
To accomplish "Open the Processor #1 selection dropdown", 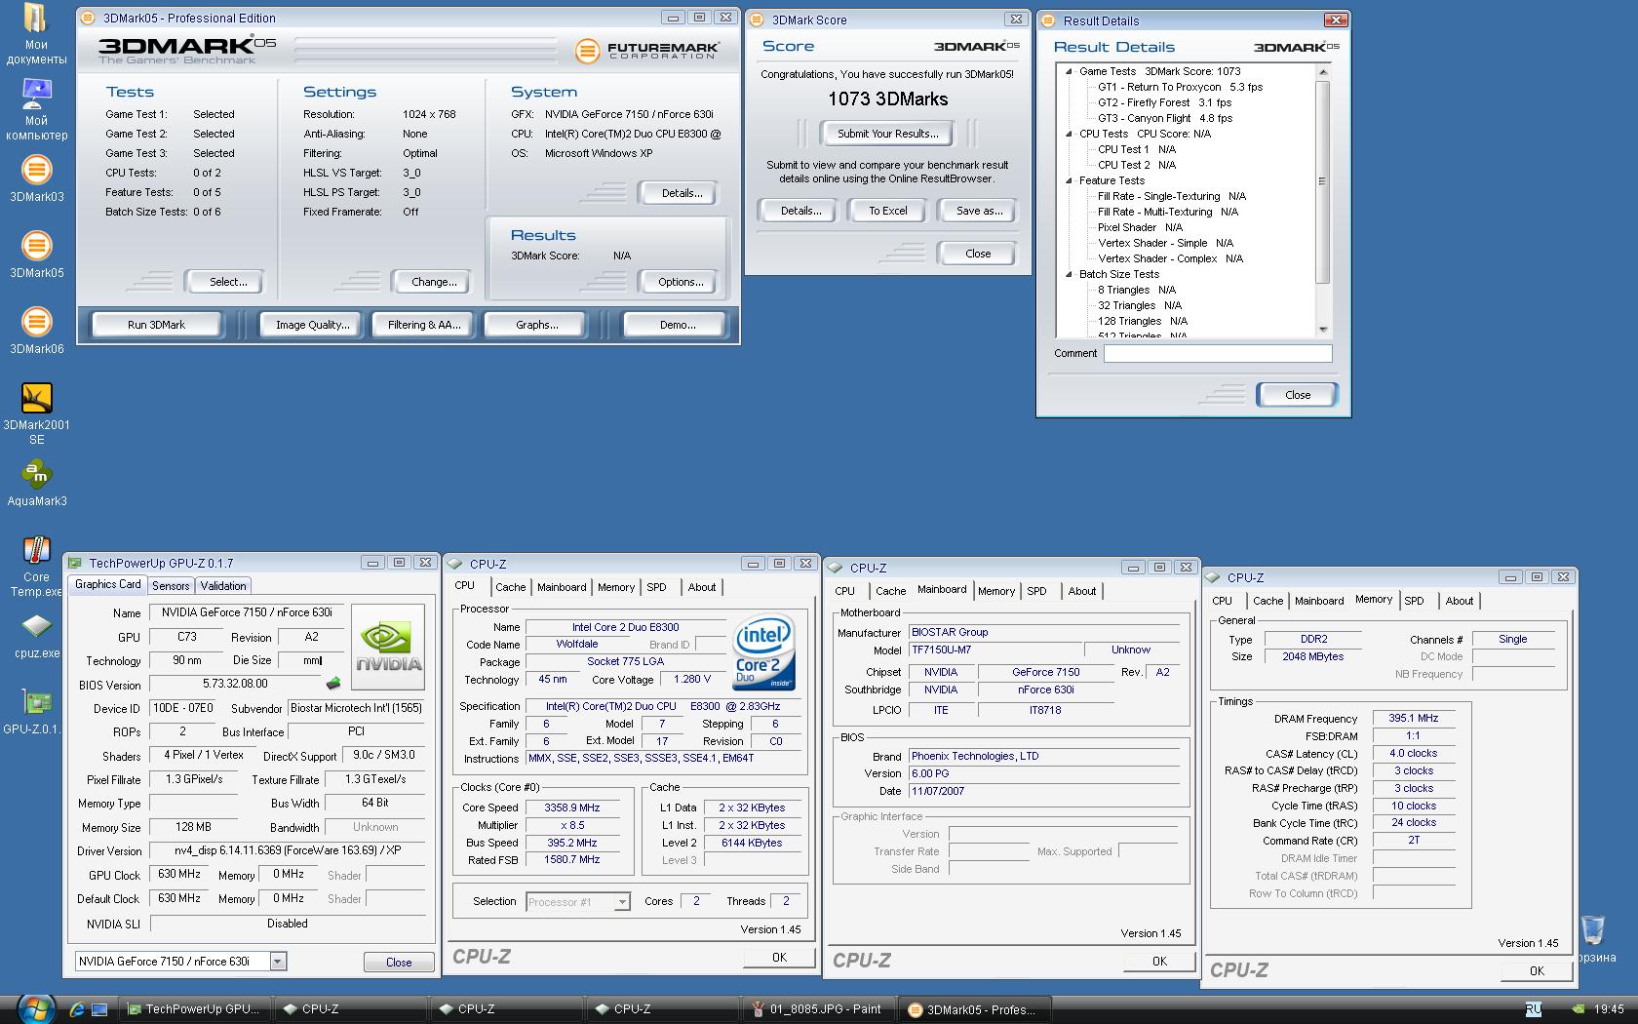I will click(x=622, y=902).
